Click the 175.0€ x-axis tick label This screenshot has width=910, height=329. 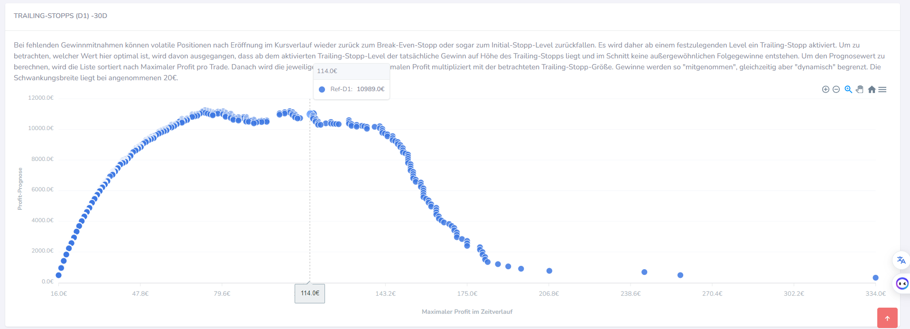[467, 294]
